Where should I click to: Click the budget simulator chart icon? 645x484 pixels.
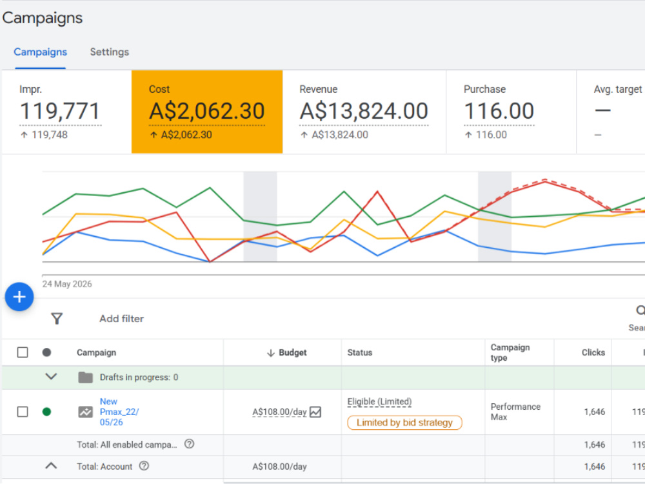pos(315,412)
